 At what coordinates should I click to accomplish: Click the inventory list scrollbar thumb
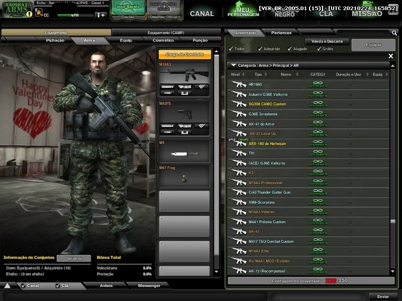[x=393, y=222]
